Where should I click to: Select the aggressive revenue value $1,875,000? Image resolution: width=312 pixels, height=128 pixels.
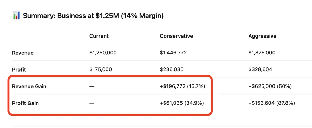262,53
